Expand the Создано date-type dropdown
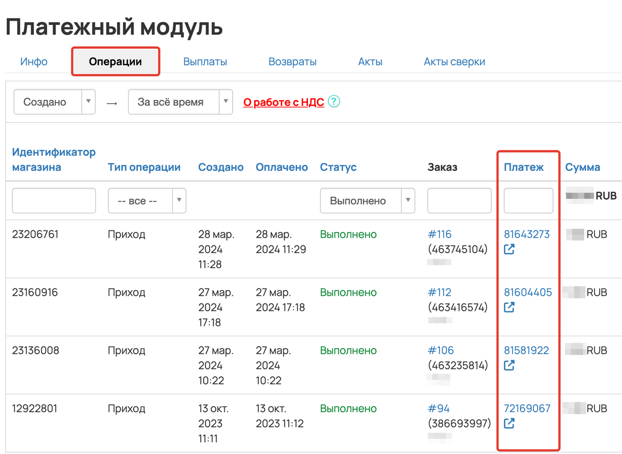This screenshot has width=622, height=454. tap(54, 102)
